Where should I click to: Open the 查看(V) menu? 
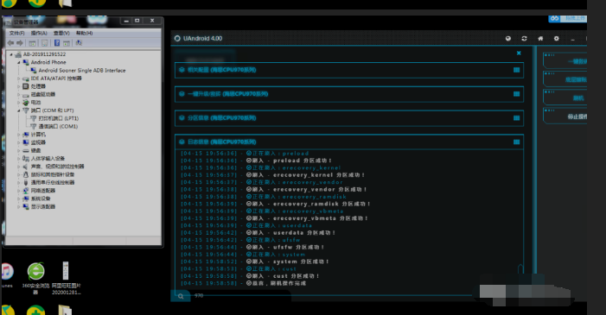click(x=61, y=33)
